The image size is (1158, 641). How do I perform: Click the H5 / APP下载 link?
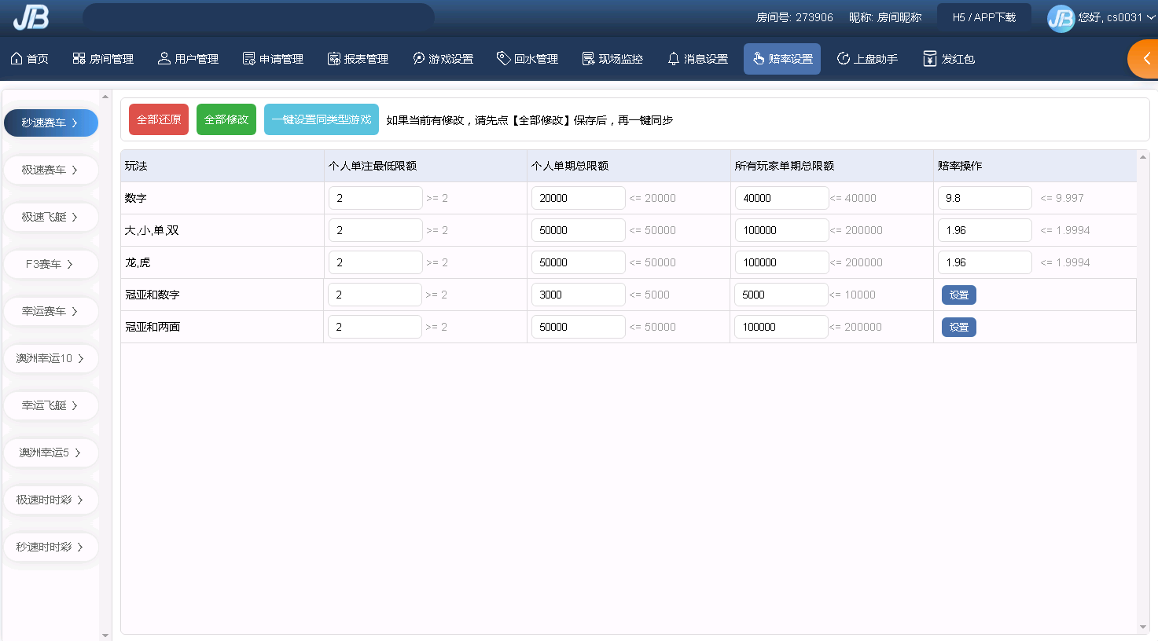[983, 17]
